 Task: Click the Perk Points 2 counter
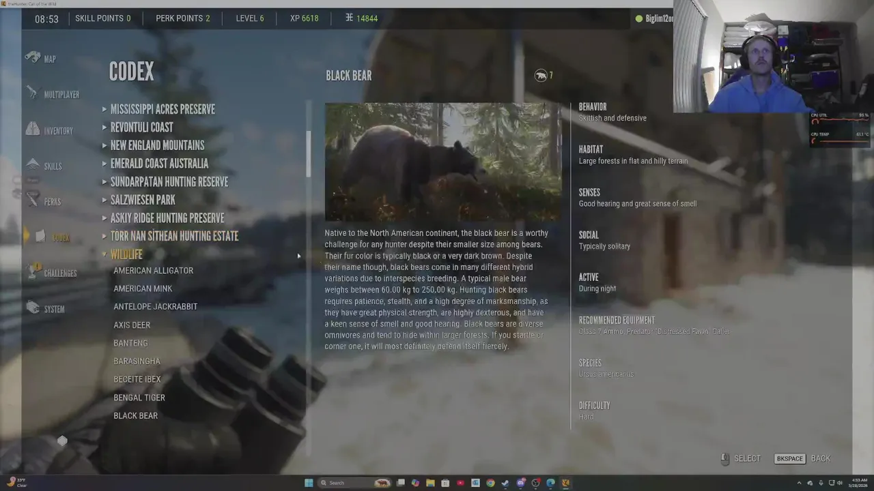183,18
